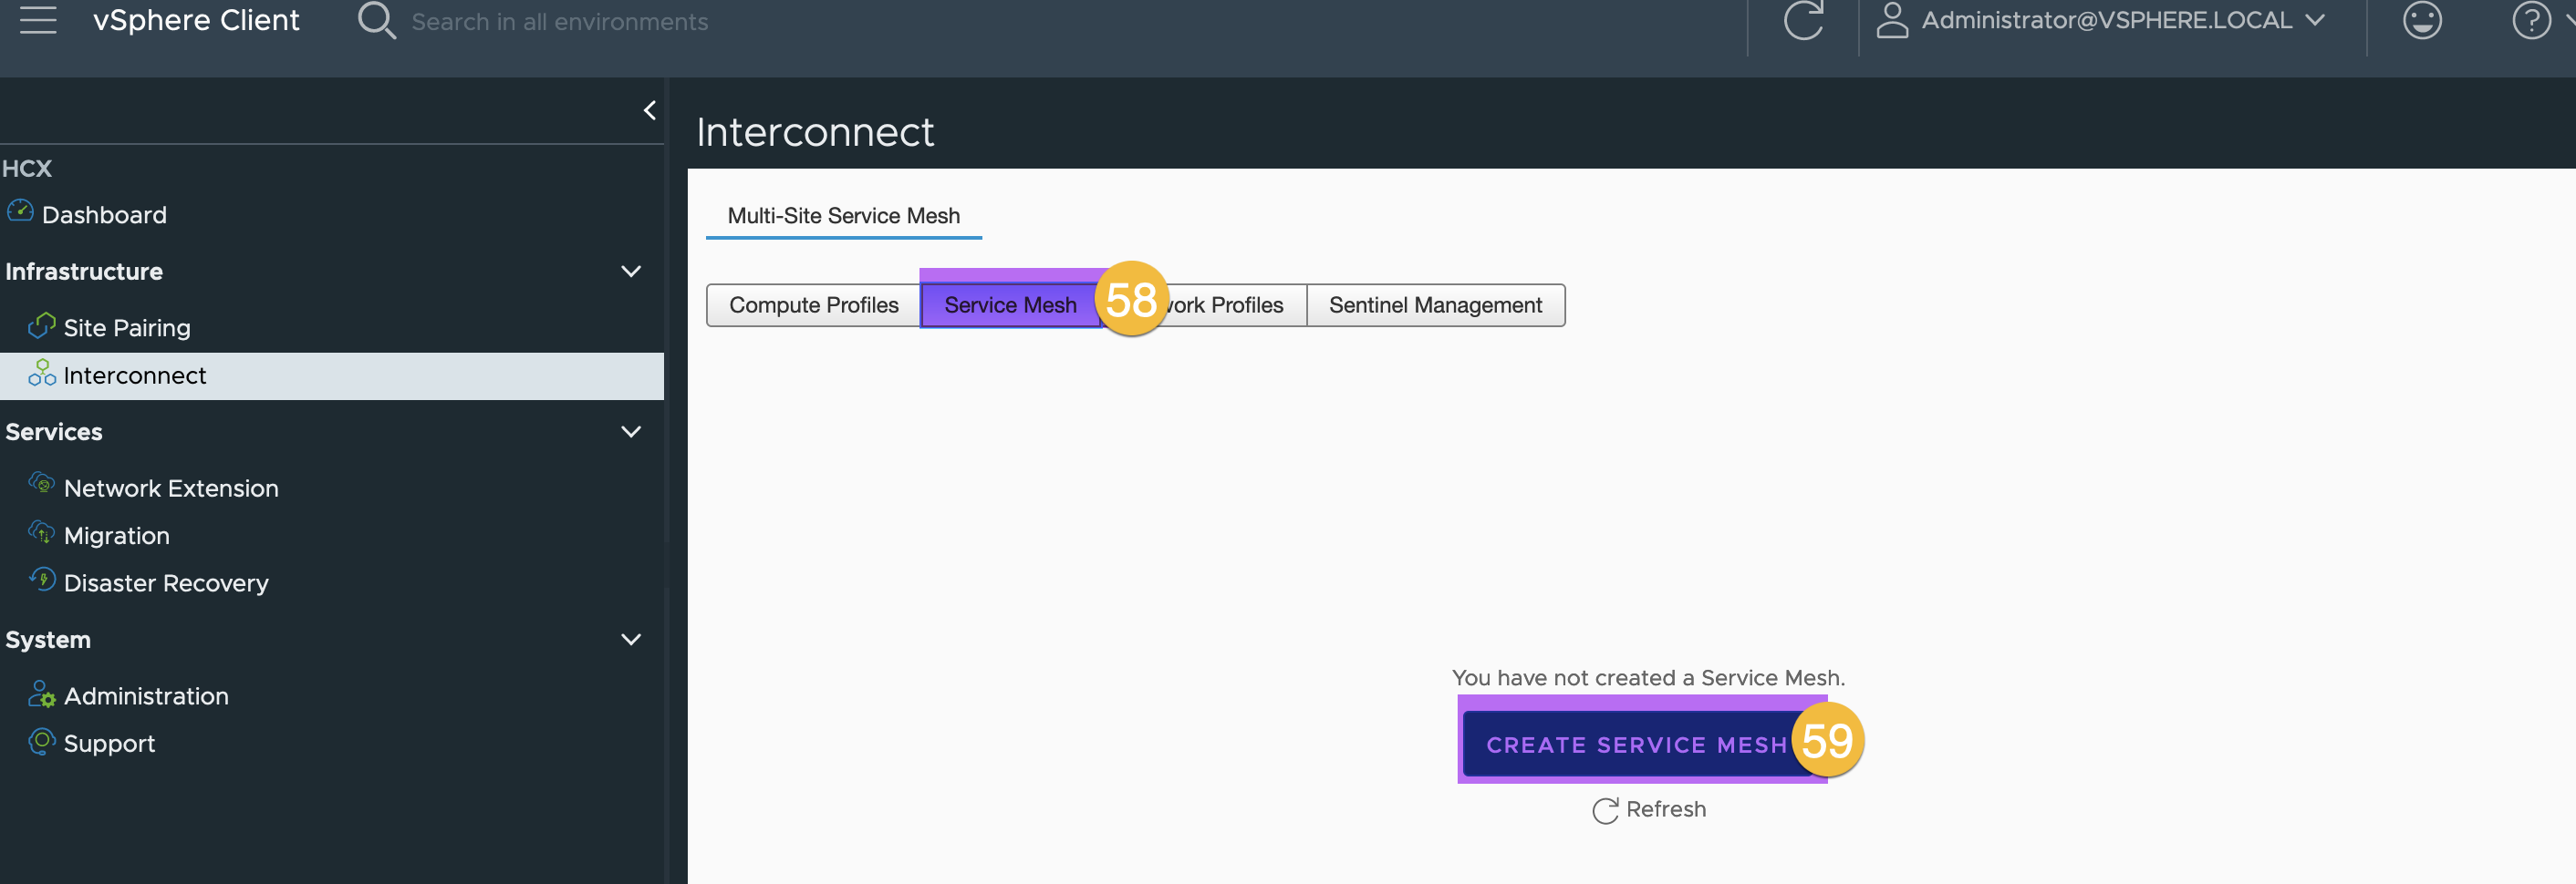Click the smiley feedback icon
This screenshot has width=2576, height=884.
click(x=2422, y=20)
